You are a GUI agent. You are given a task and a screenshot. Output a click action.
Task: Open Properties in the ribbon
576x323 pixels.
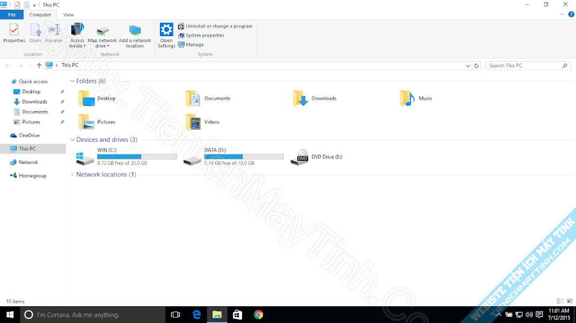[x=14, y=33]
